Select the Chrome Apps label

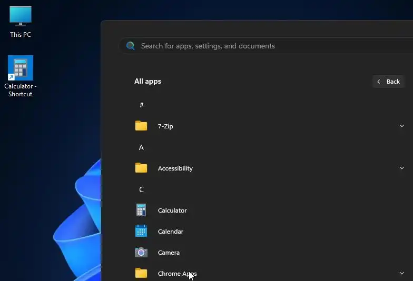click(x=177, y=274)
